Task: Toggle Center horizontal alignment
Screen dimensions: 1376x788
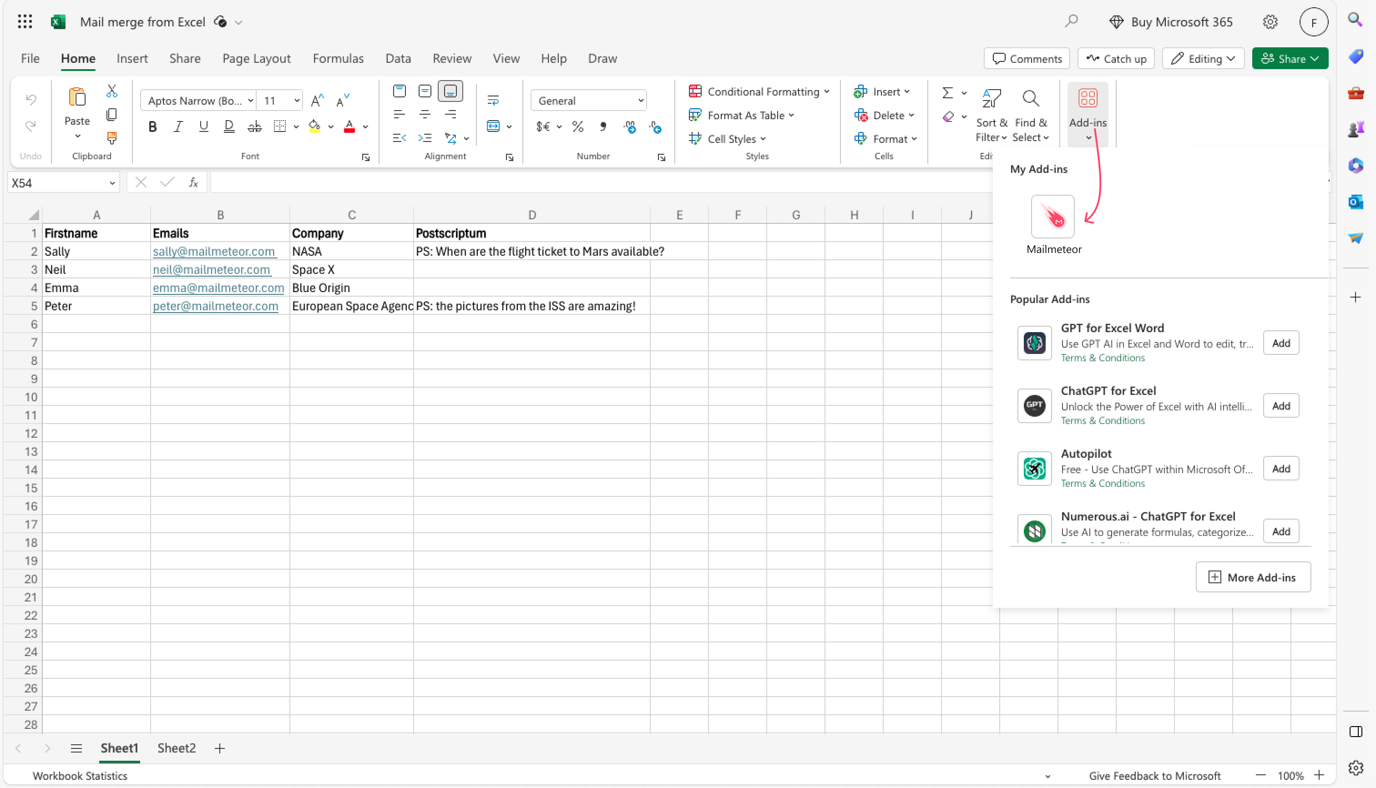Action: [425, 114]
